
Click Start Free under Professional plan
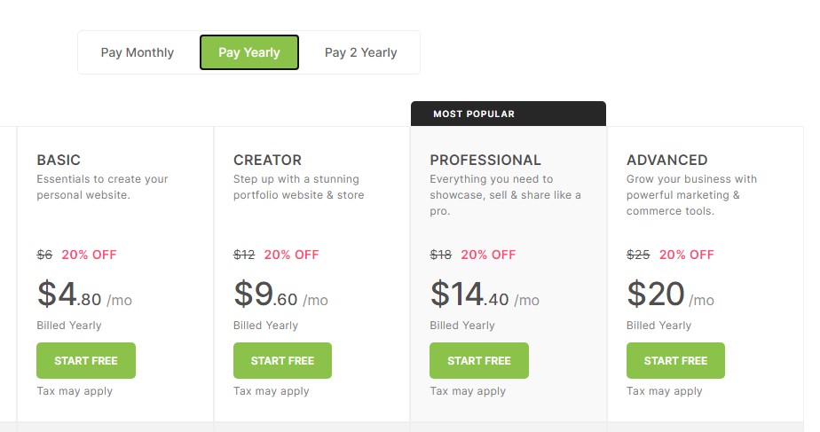click(x=479, y=360)
